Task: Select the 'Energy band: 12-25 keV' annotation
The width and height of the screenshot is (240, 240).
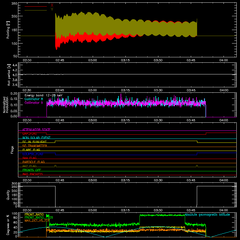Action: [43, 95]
